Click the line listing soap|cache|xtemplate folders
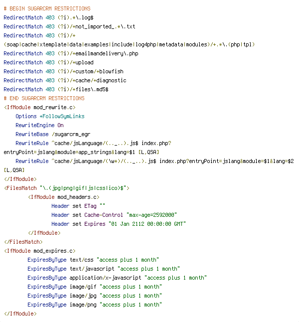Image resolution: width=299 pixels, height=322 pixels. 129,44
